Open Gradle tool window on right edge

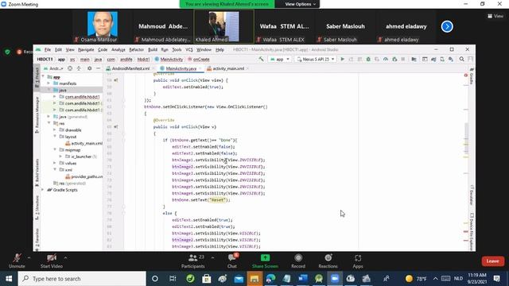point(472,76)
